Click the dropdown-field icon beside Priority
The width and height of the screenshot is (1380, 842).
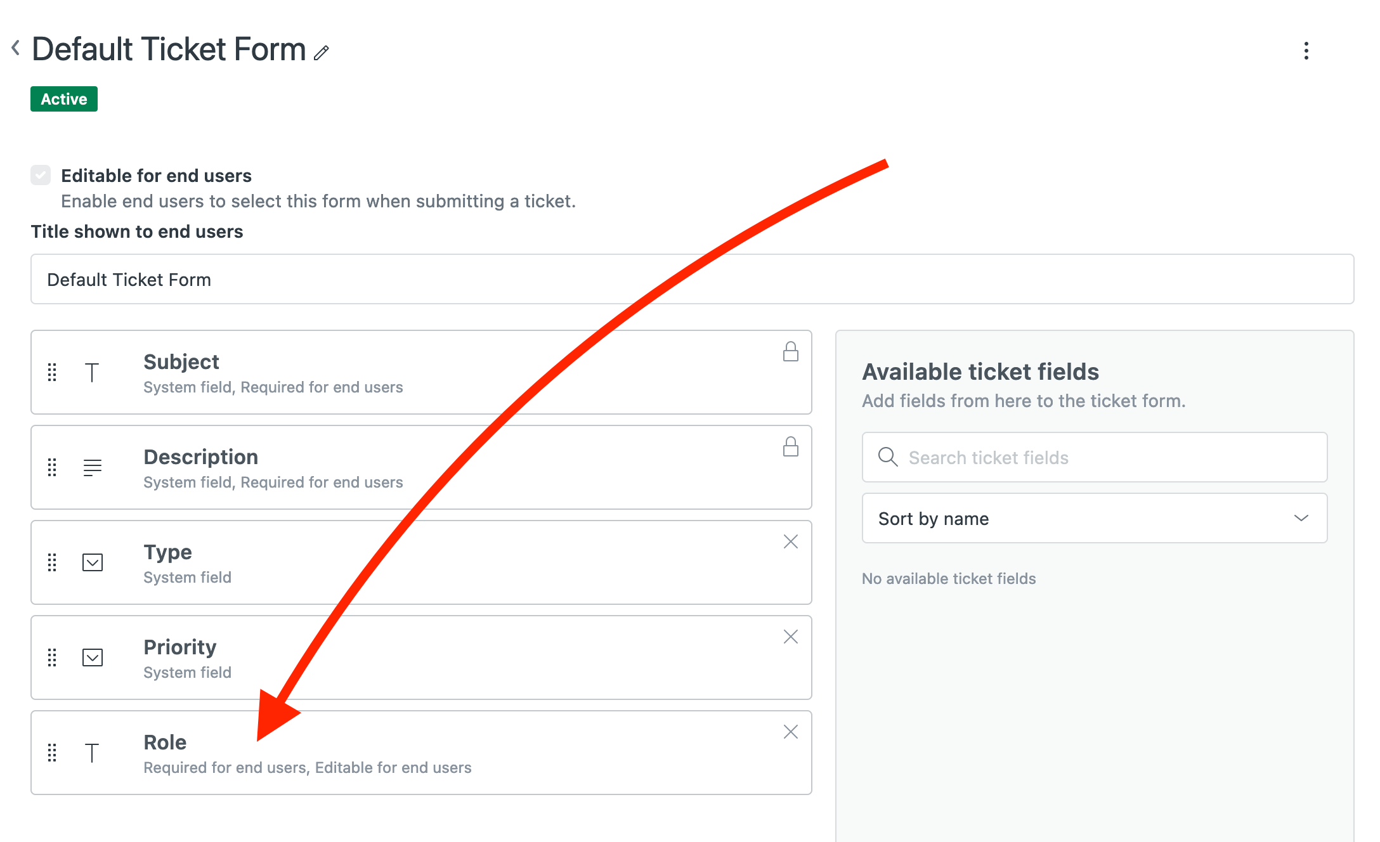tap(93, 658)
